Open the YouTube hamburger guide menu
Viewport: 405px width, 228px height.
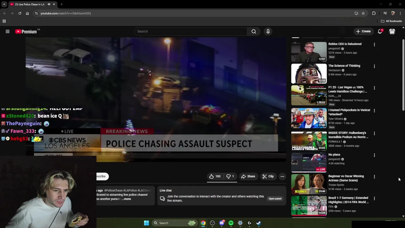pyautogui.click(x=8, y=31)
